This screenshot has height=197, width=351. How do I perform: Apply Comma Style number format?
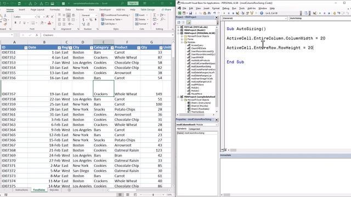pyautogui.click(x=95, y=20)
